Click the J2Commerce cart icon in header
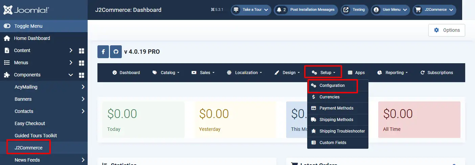 418,10
